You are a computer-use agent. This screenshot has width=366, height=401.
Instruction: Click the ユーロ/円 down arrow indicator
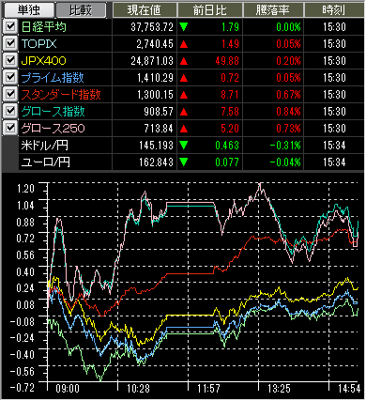point(184,162)
